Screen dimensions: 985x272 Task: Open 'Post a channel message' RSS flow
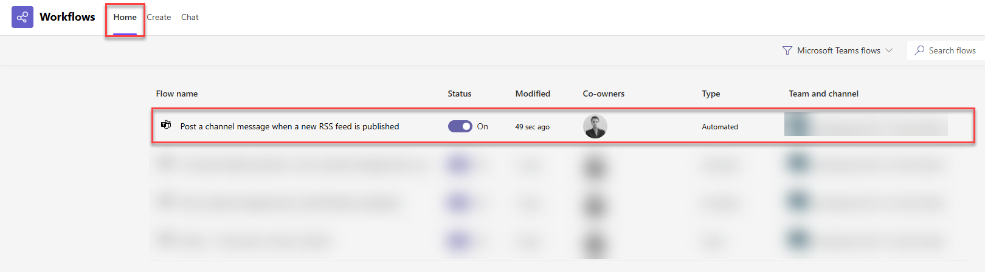click(289, 126)
